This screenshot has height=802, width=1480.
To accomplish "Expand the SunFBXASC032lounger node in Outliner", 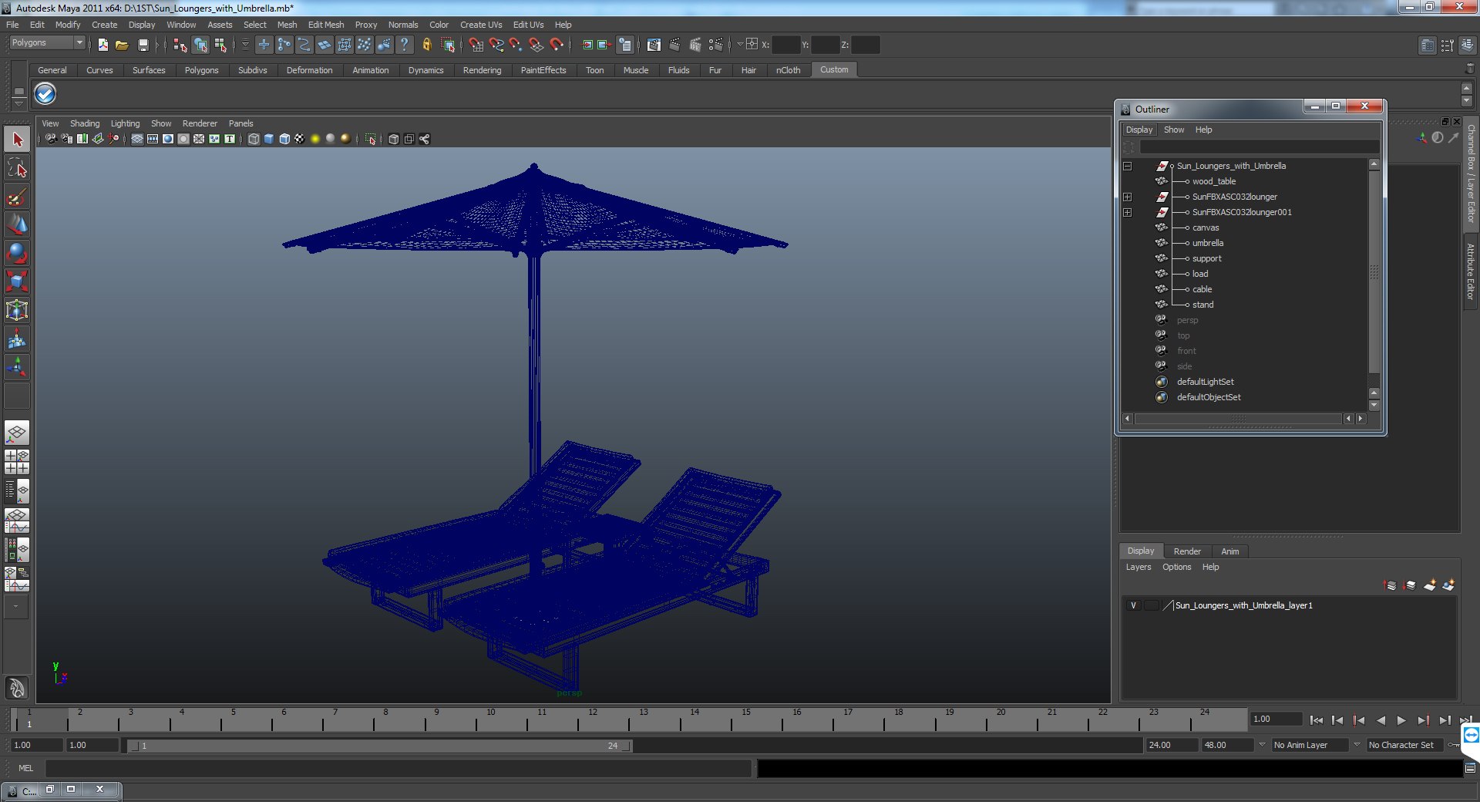I will point(1127,197).
